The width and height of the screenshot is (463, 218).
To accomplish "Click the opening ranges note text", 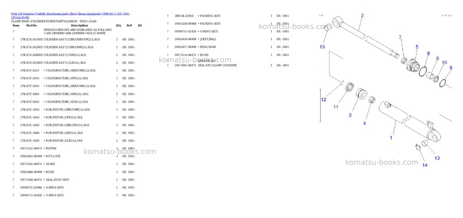I will click(x=78, y=32).
